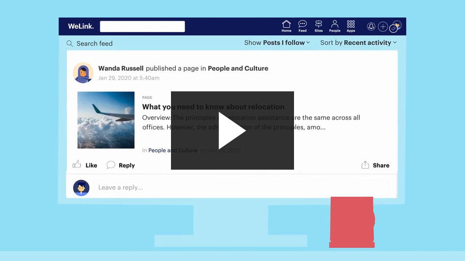Expand the Show Posts I follow dropdown
The height and width of the screenshot is (261, 465).
pyautogui.click(x=277, y=43)
